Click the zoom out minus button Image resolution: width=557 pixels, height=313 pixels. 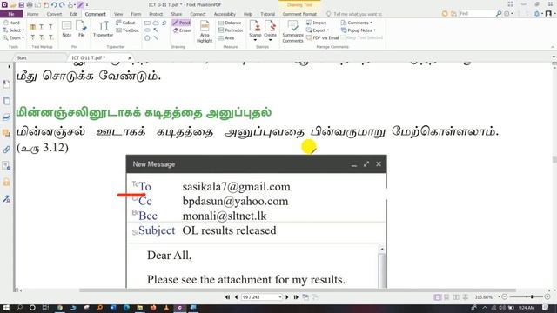click(505, 296)
